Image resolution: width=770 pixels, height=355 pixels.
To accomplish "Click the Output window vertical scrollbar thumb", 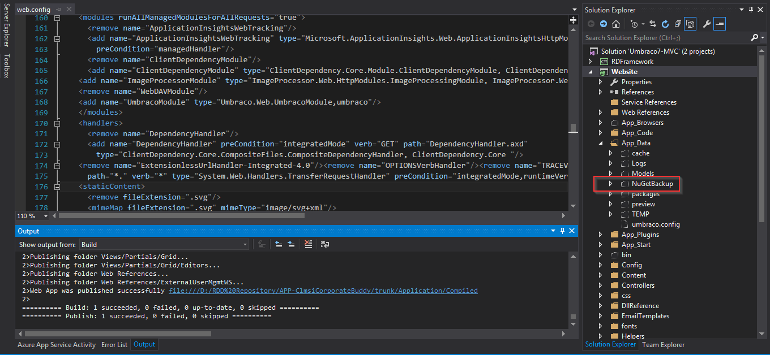I will (573, 317).
